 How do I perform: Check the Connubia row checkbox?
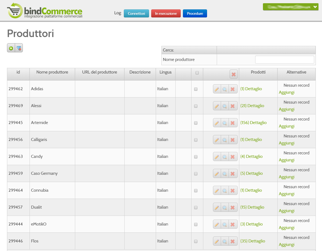pos(196,190)
